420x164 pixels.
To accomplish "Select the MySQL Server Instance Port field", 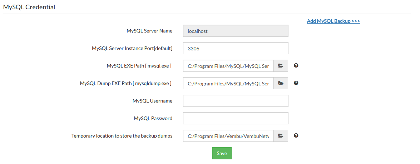I will [x=236, y=49].
